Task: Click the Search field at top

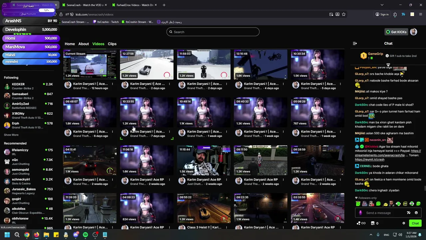Action: point(213,32)
